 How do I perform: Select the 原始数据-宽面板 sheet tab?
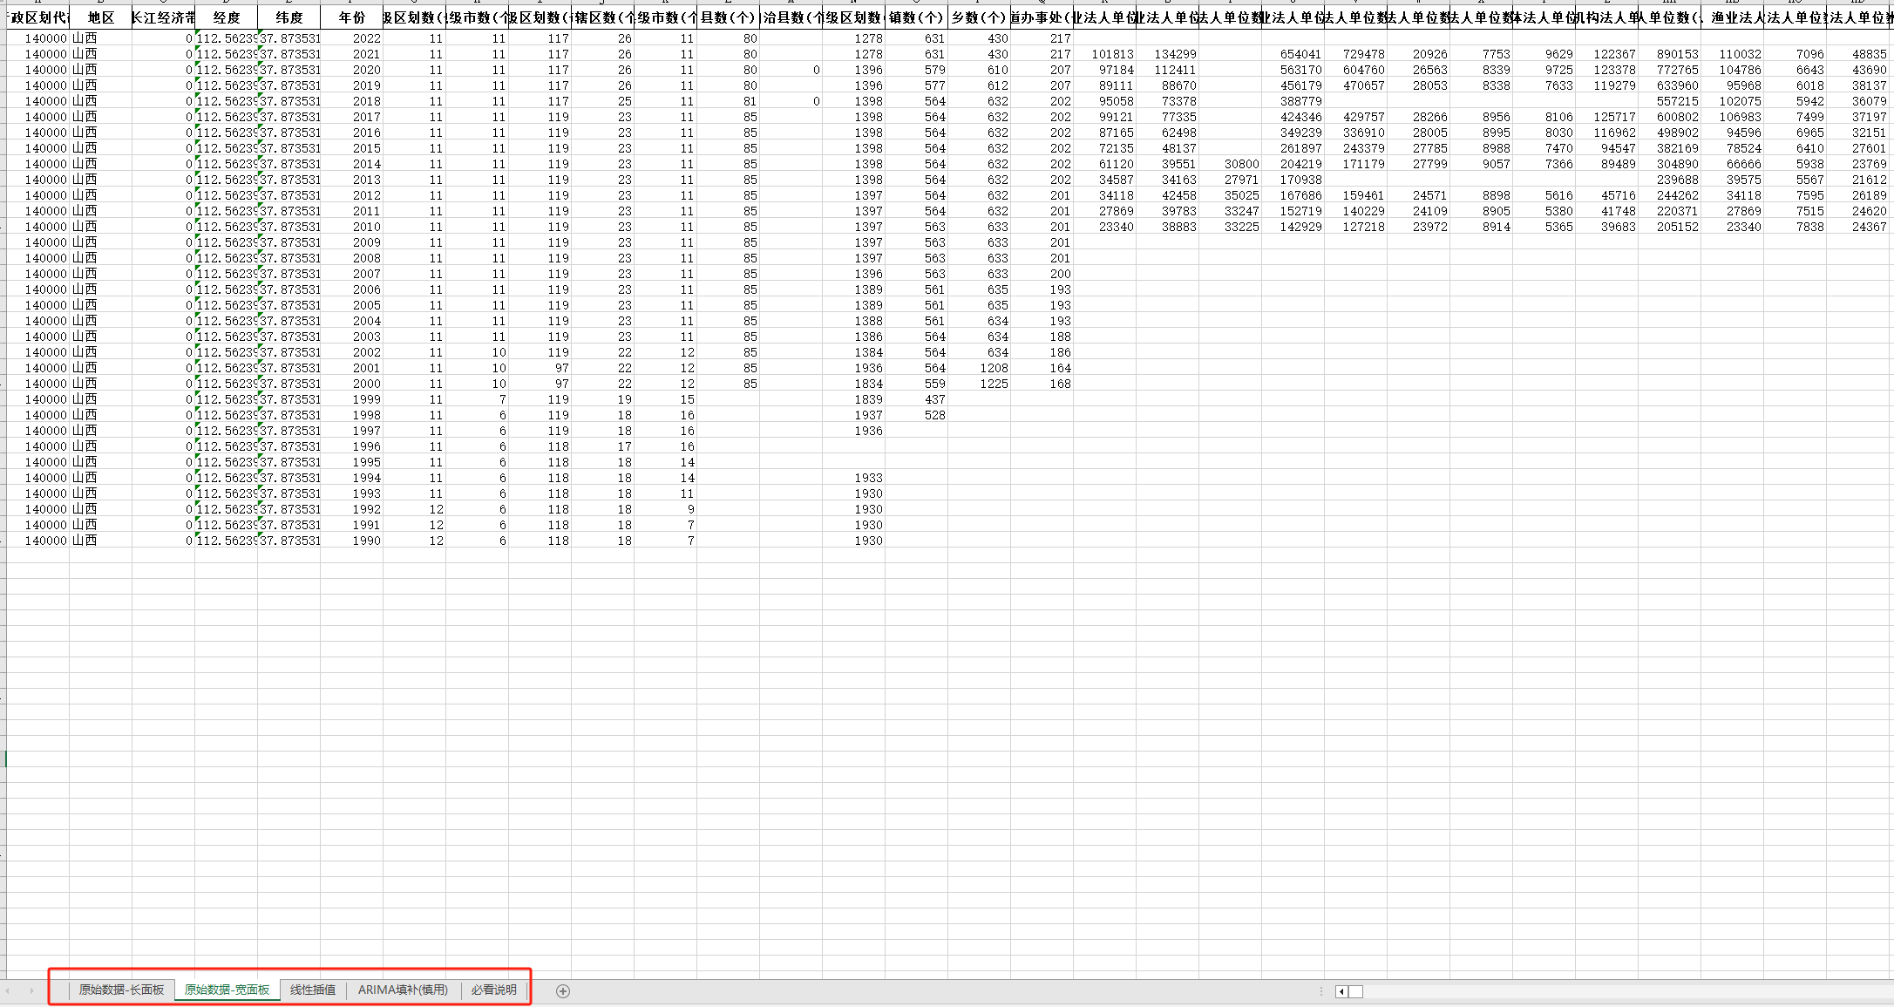pyautogui.click(x=227, y=990)
